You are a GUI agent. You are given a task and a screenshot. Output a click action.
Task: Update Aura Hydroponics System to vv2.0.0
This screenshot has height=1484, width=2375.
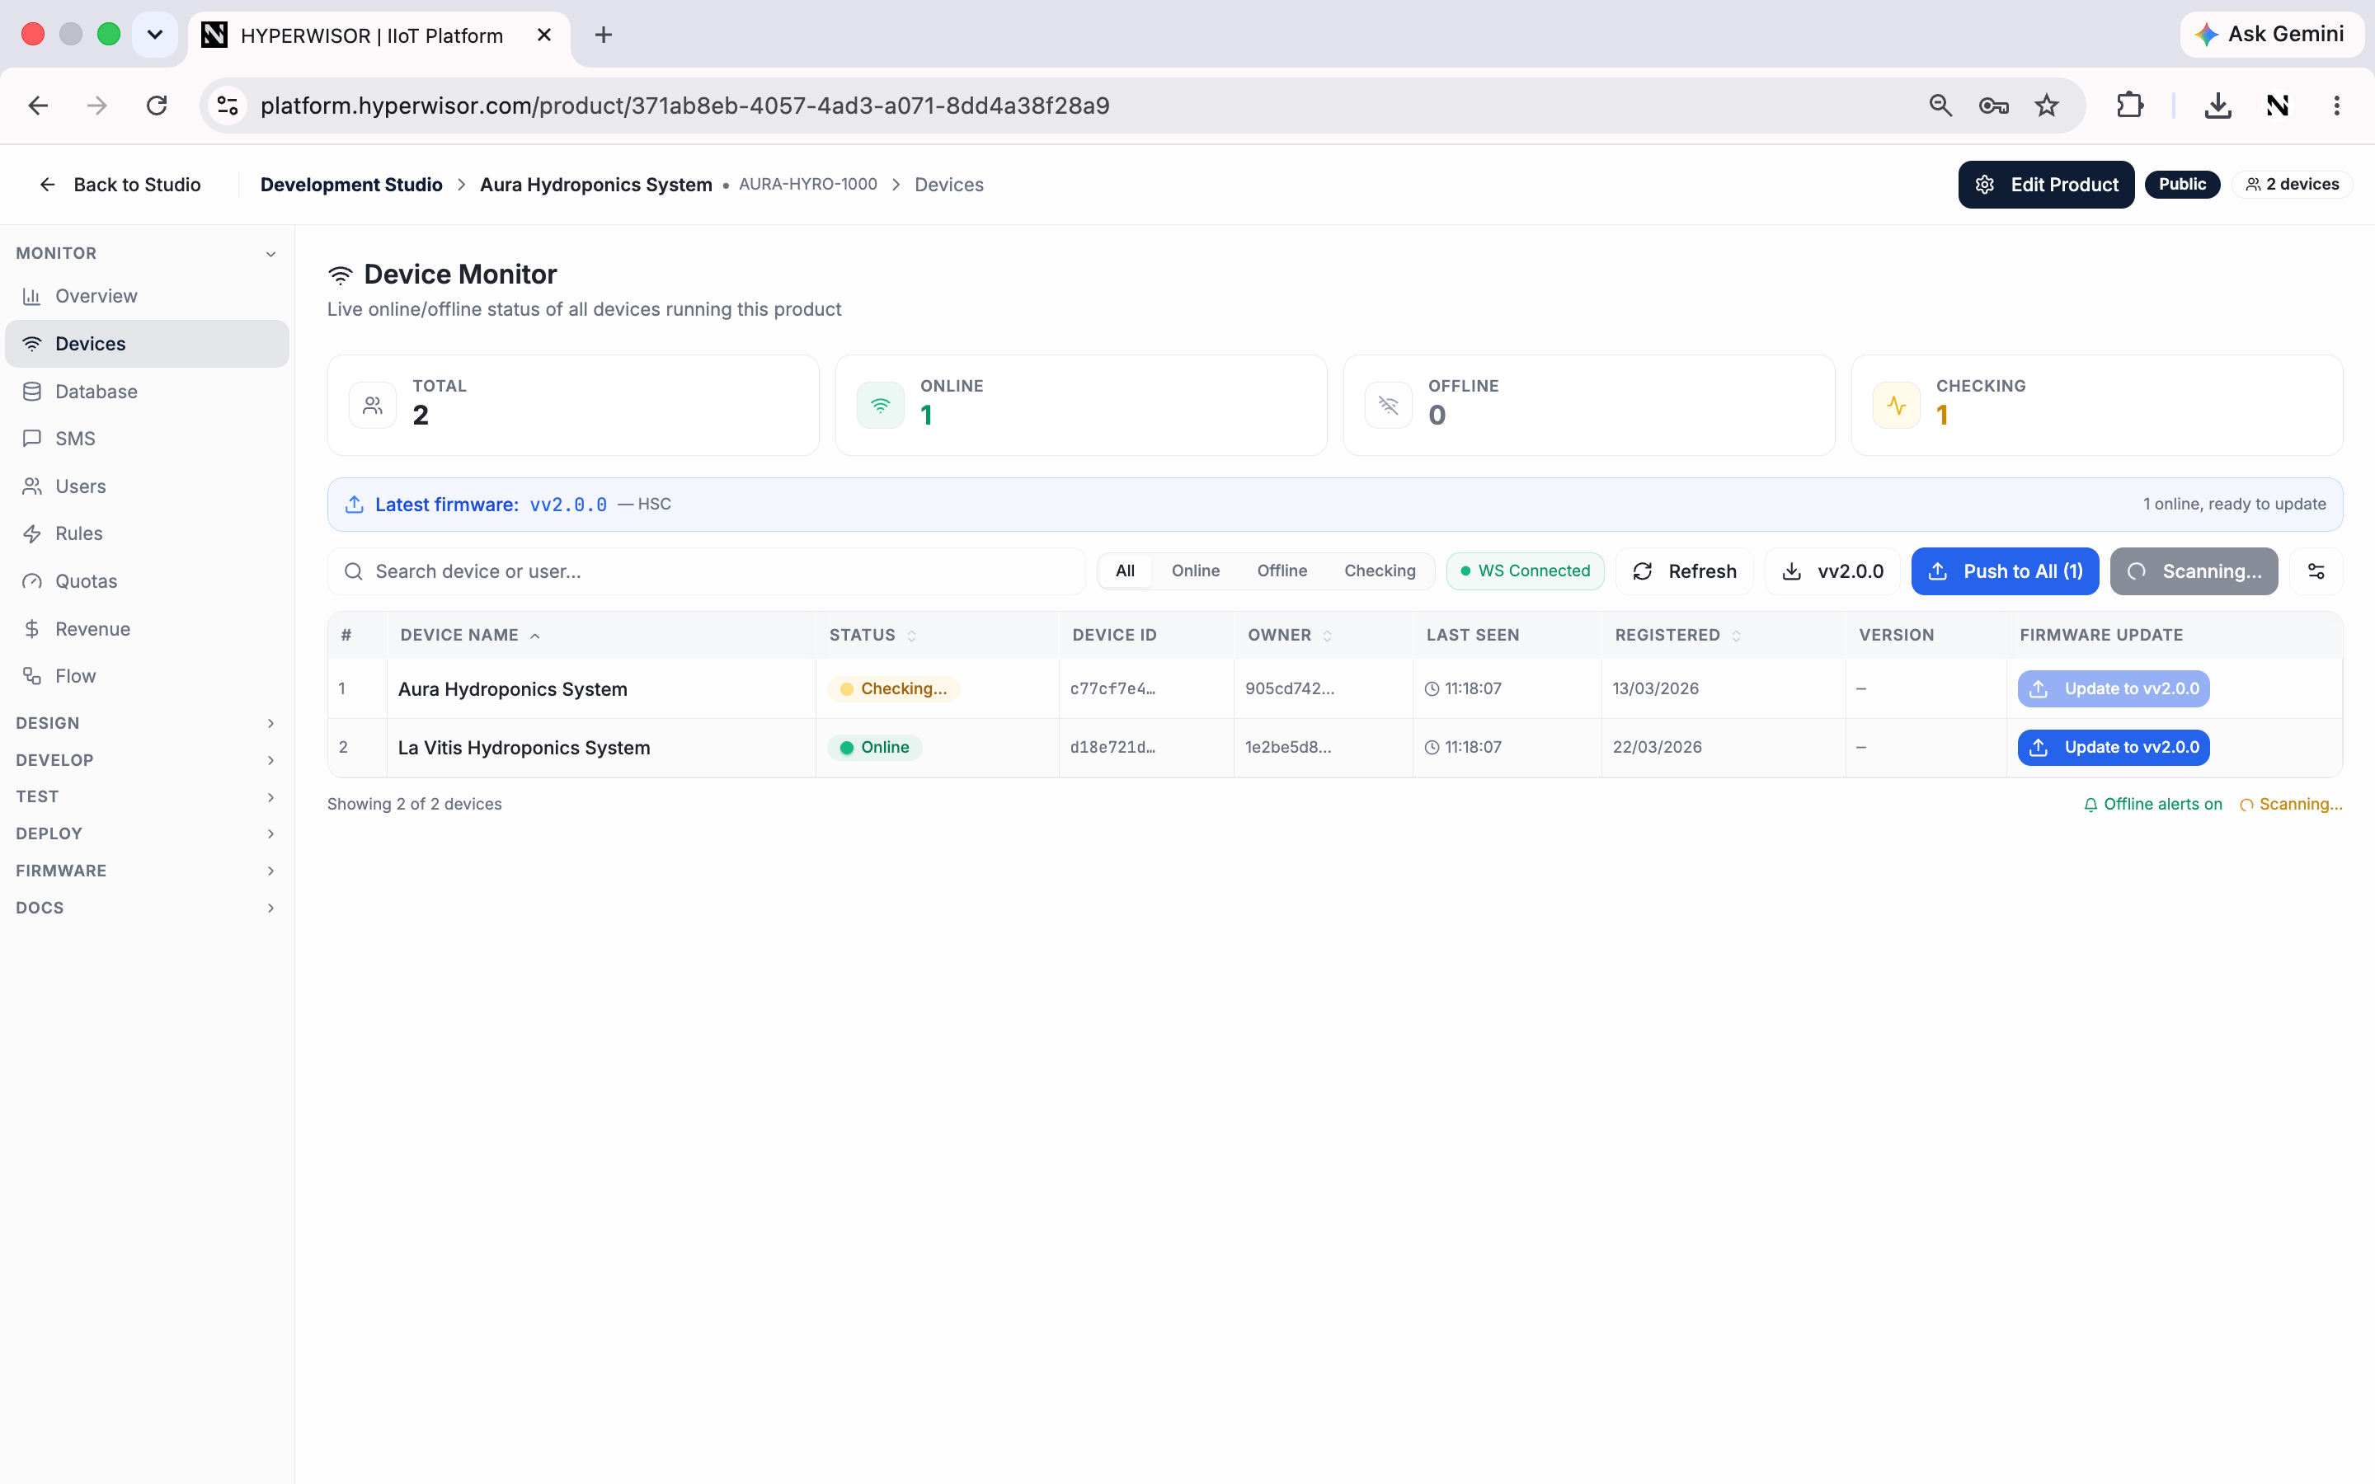pos(2113,689)
